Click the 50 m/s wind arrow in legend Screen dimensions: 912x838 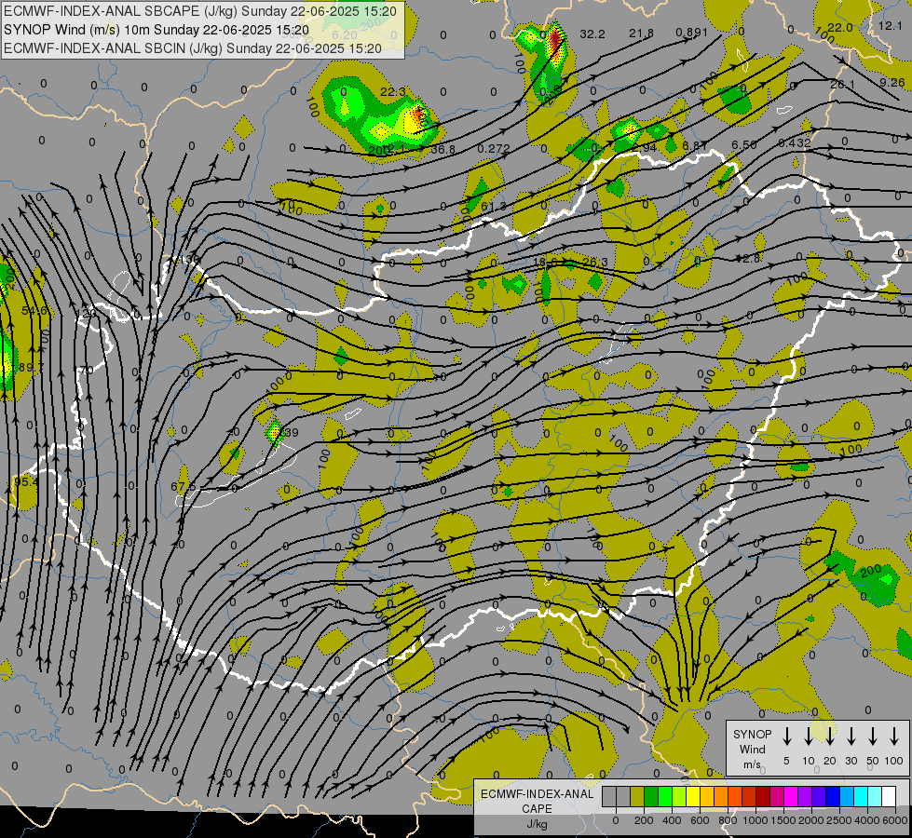pyautogui.click(x=873, y=737)
